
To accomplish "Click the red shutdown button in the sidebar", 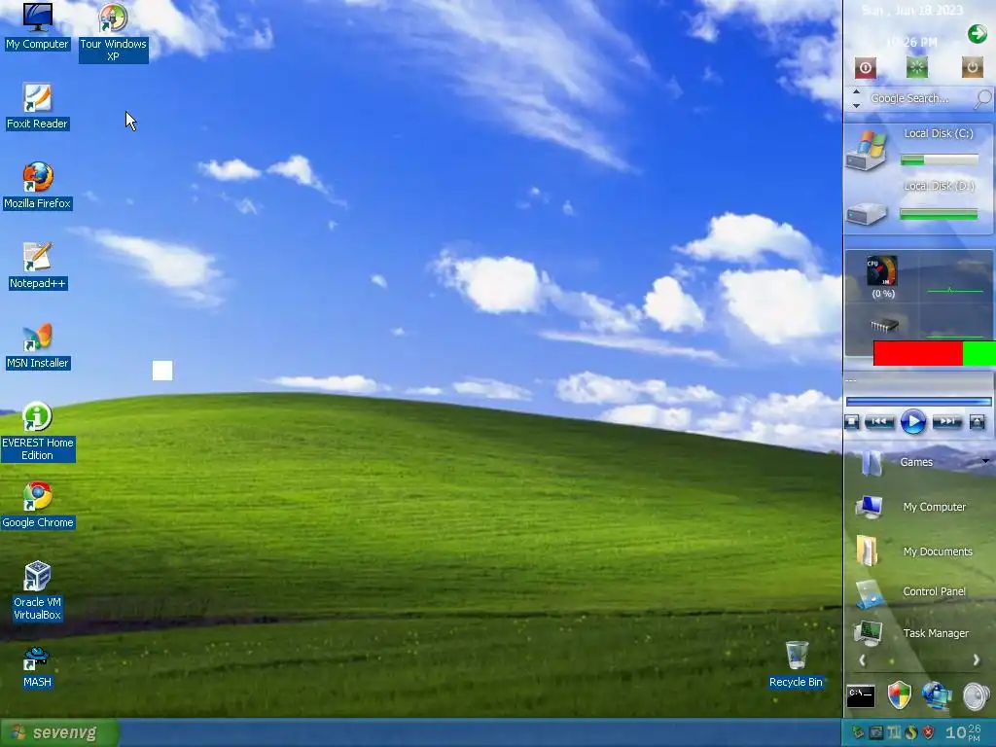I will coord(865,67).
